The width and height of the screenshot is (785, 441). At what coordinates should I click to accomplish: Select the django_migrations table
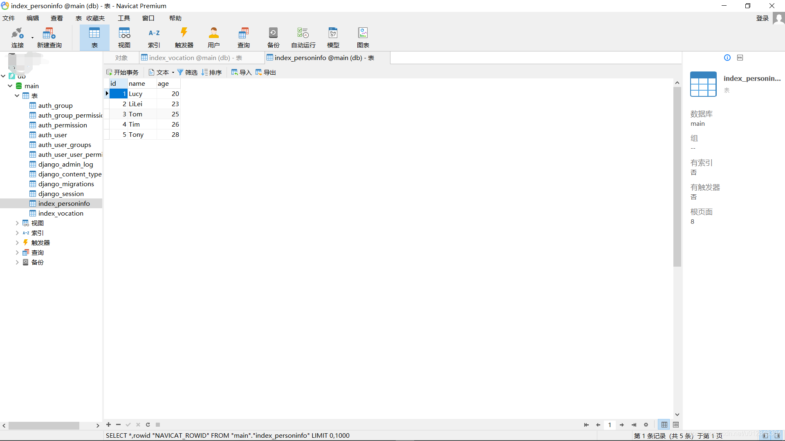coord(66,184)
